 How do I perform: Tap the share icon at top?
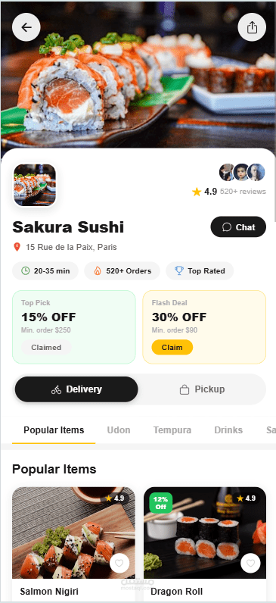tap(252, 27)
